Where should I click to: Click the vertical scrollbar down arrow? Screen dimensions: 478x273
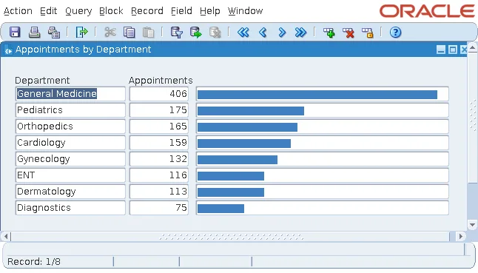click(x=473, y=225)
